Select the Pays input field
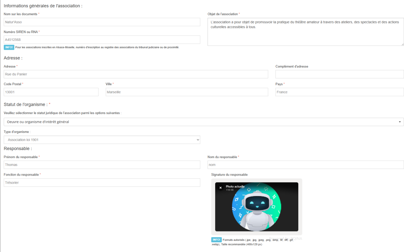The width and height of the screenshot is (404, 252). coord(339,92)
